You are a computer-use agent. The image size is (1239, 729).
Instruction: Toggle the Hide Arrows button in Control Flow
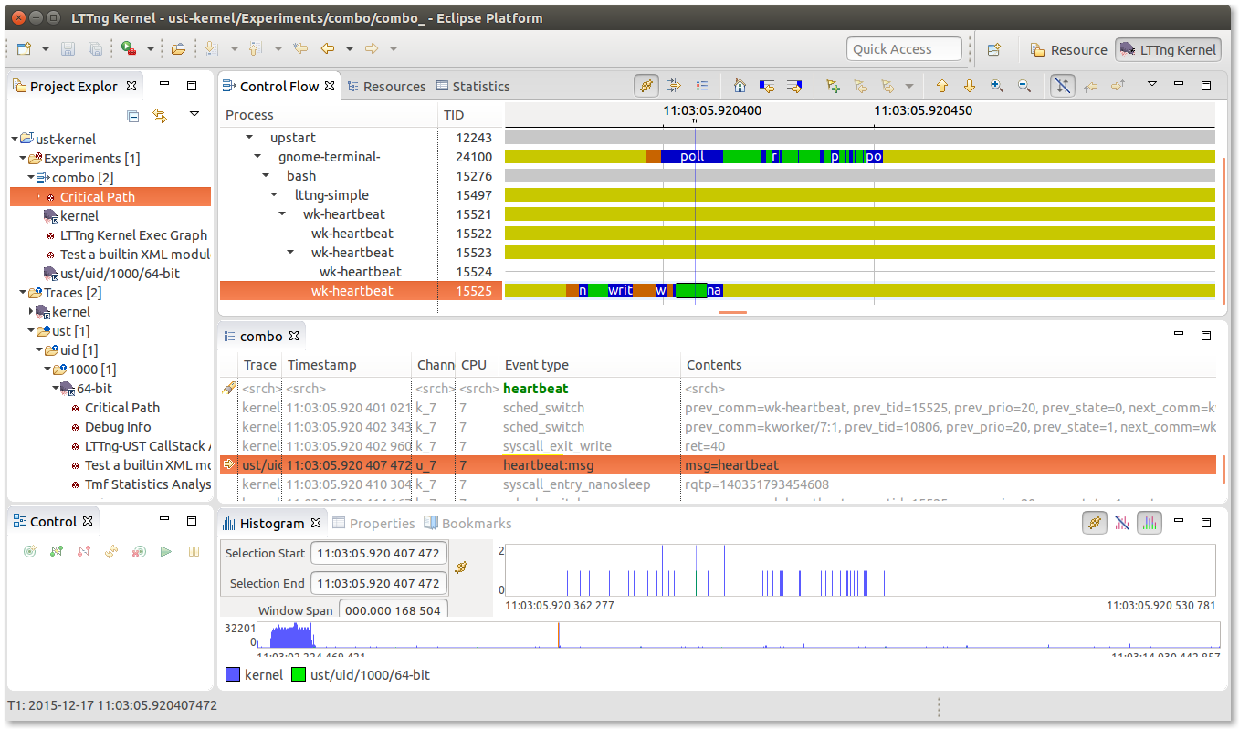pos(1063,86)
